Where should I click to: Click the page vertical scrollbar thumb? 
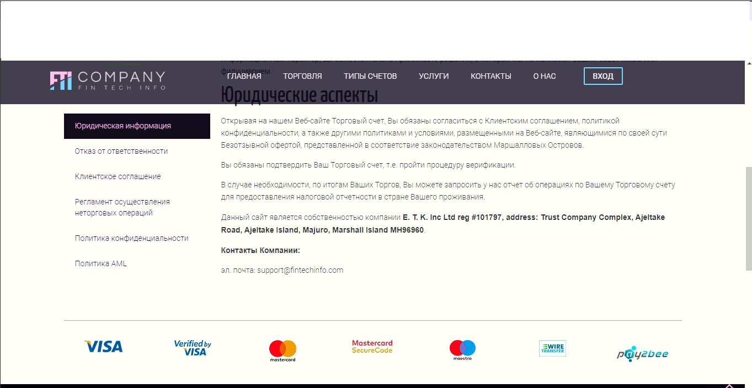tap(749, 219)
